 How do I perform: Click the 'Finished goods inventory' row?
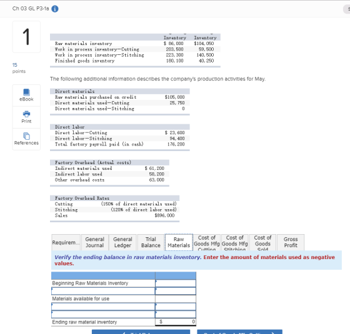coord(135,61)
